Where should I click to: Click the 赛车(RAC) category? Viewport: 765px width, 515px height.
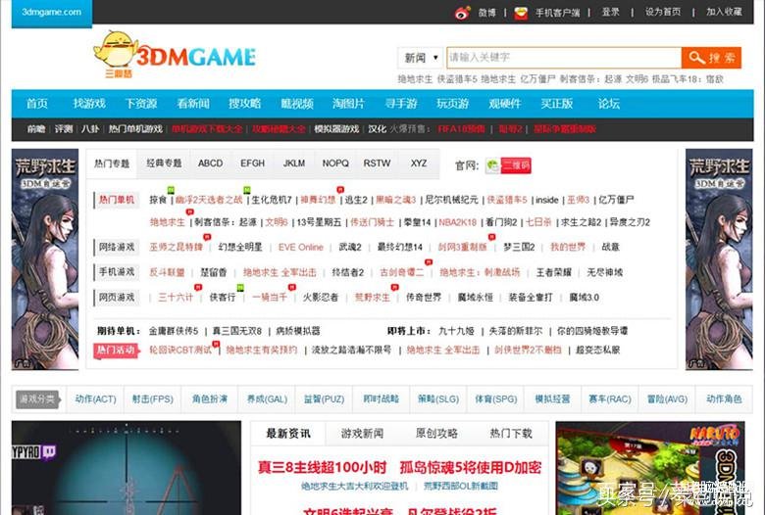pyautogui.click(x=610, y=399)
